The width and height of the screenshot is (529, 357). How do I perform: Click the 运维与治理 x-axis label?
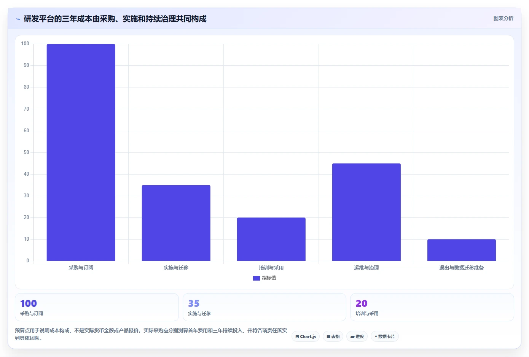click(366, 268)
